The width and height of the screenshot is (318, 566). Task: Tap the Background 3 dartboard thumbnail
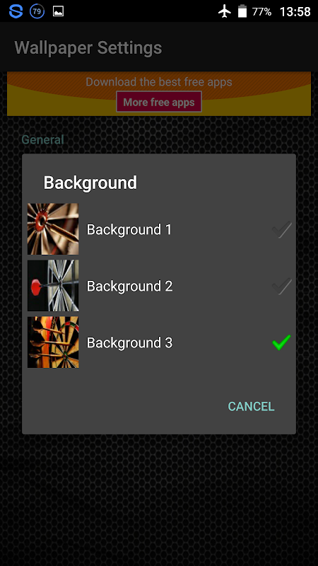pyautogui.click(x=53, y=342)
